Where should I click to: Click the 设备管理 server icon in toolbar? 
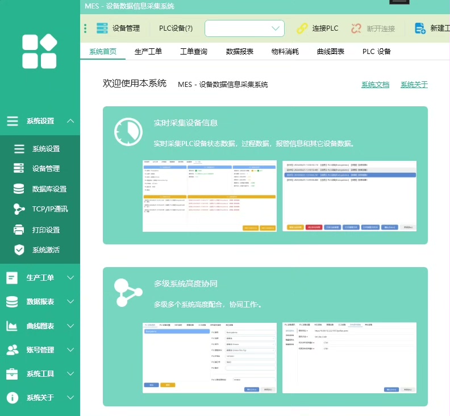[x=102, y=28]
